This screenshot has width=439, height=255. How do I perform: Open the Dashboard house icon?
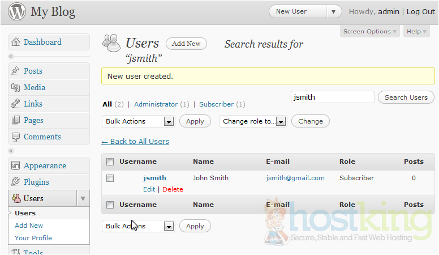pyautogui.click(x=16, y=42)
